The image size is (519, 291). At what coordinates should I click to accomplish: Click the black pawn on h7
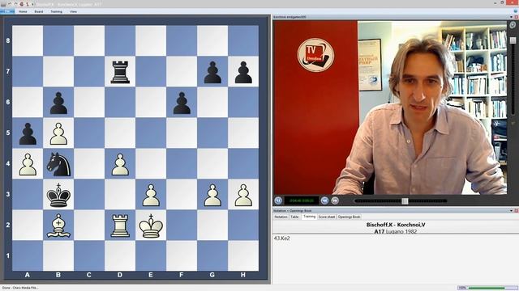[x=243, y=72]
